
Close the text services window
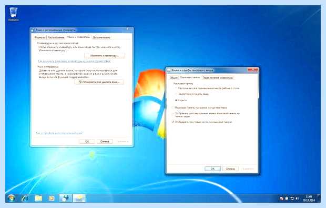253,70
